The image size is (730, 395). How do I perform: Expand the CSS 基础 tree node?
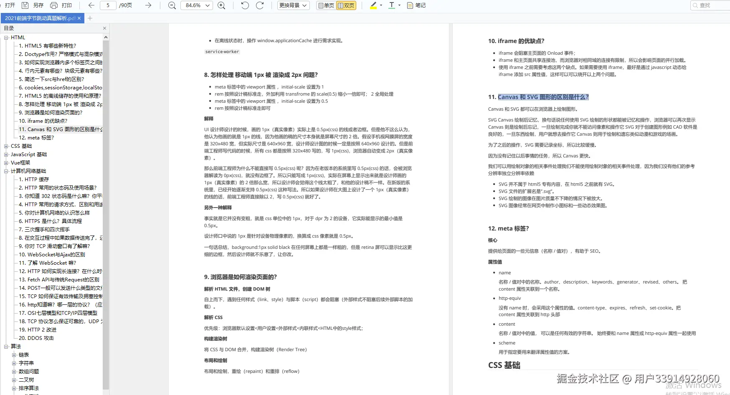(6, 146)
